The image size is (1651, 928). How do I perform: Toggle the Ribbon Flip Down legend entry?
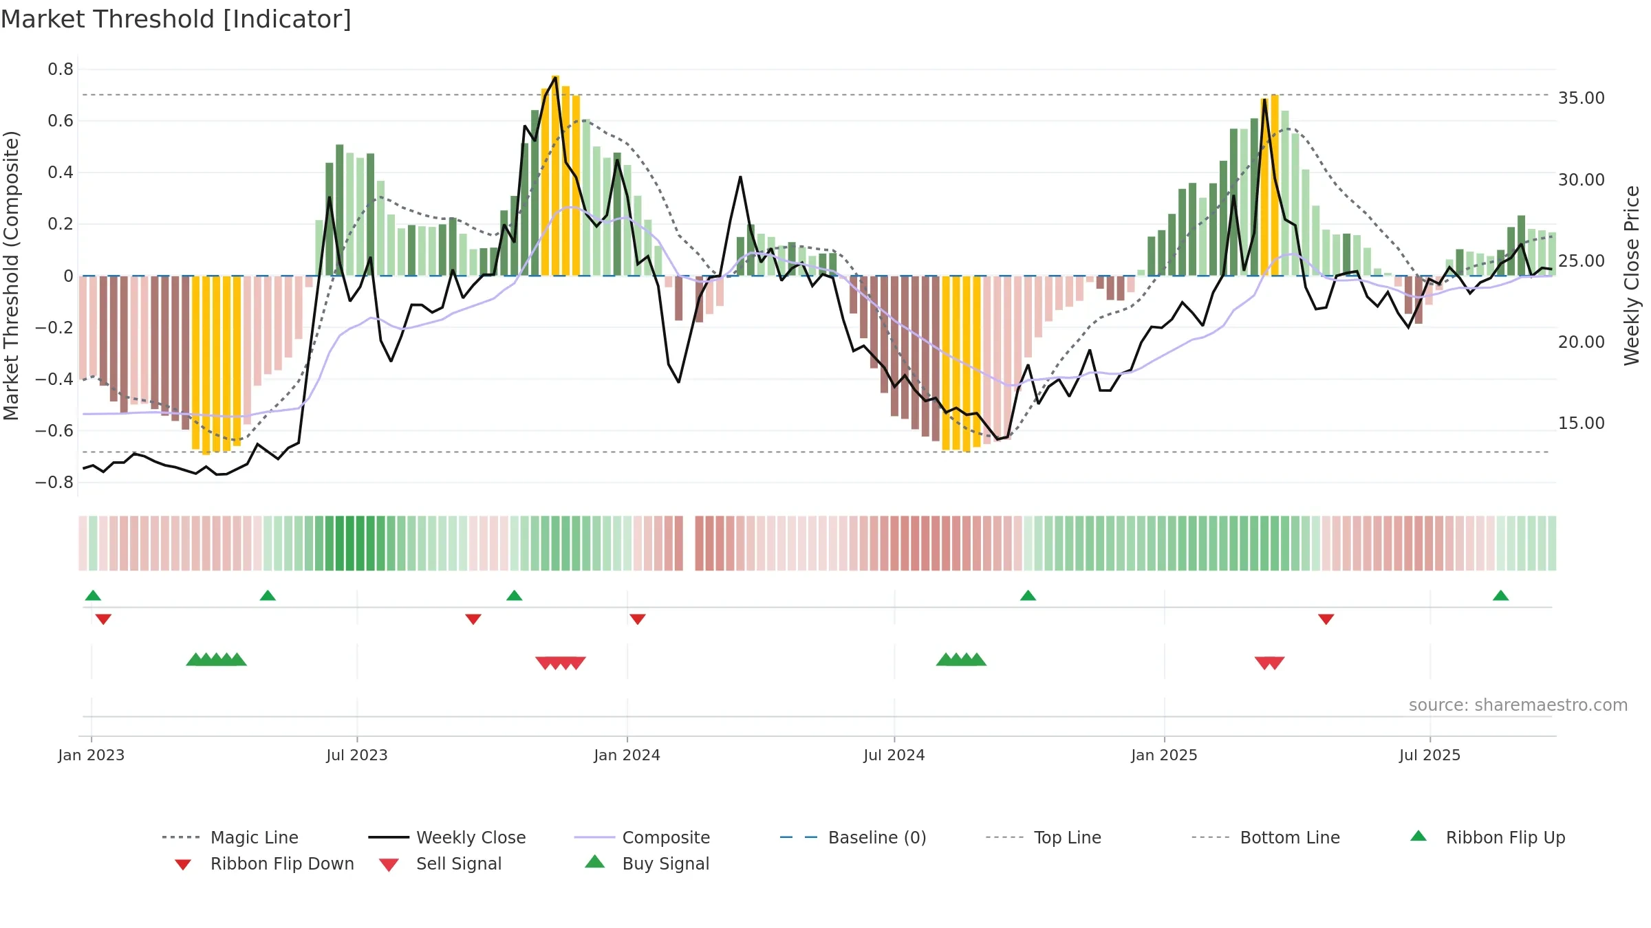click(x=263, y=863)
